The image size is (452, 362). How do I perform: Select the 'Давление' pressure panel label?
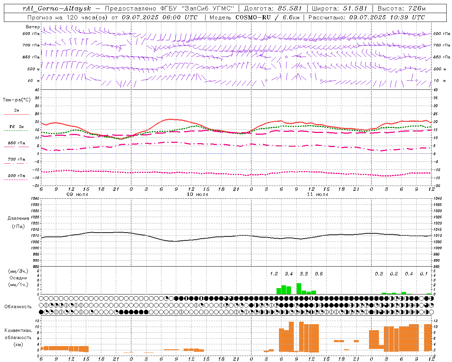[x=18, y=218]
